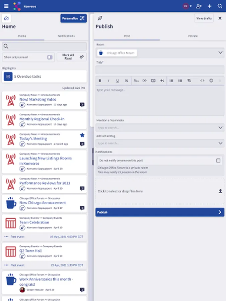Image resolution: width=226 pixels, height=301 pixels.
Task: Close the Publish panel
Action: click(x=220, y=18)
